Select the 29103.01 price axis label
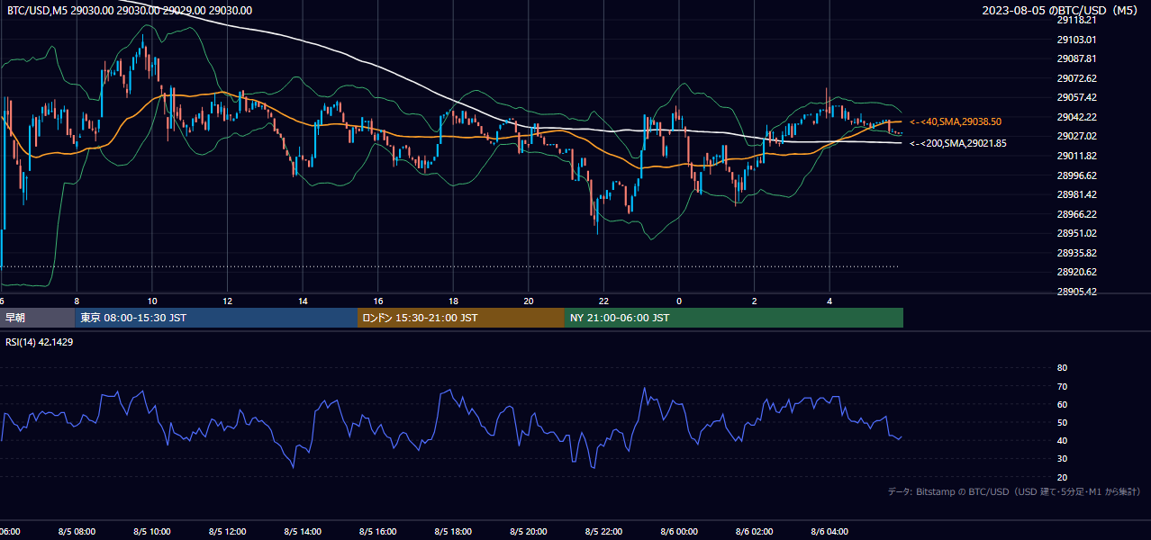Image resolution: width=1151 pixels, height=540 pixels. point(1076,40)
